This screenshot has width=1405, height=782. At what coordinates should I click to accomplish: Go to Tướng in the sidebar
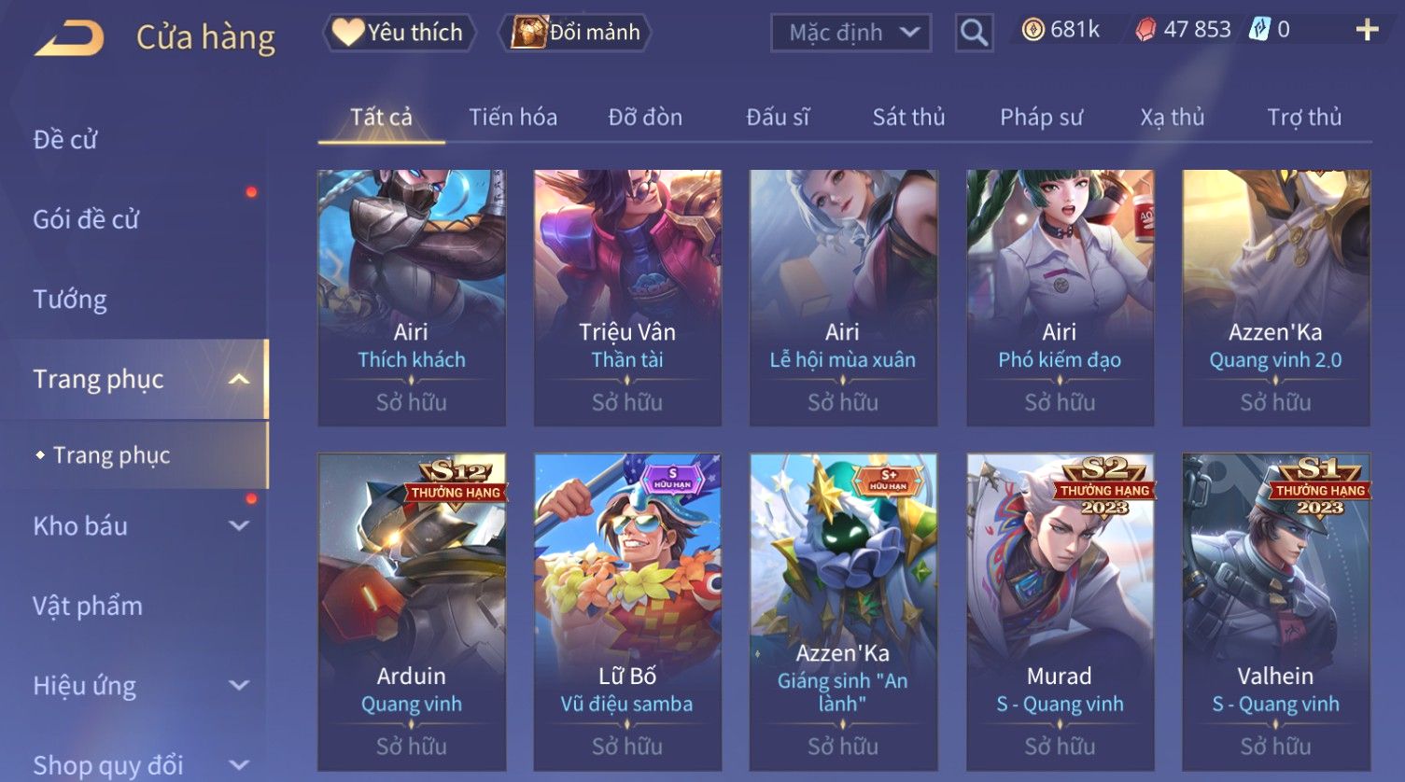click(70, 300)
